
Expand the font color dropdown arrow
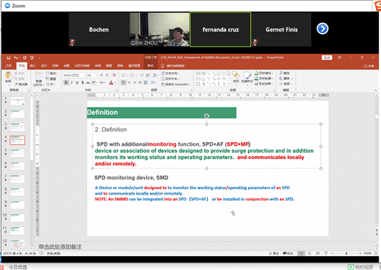115,83
